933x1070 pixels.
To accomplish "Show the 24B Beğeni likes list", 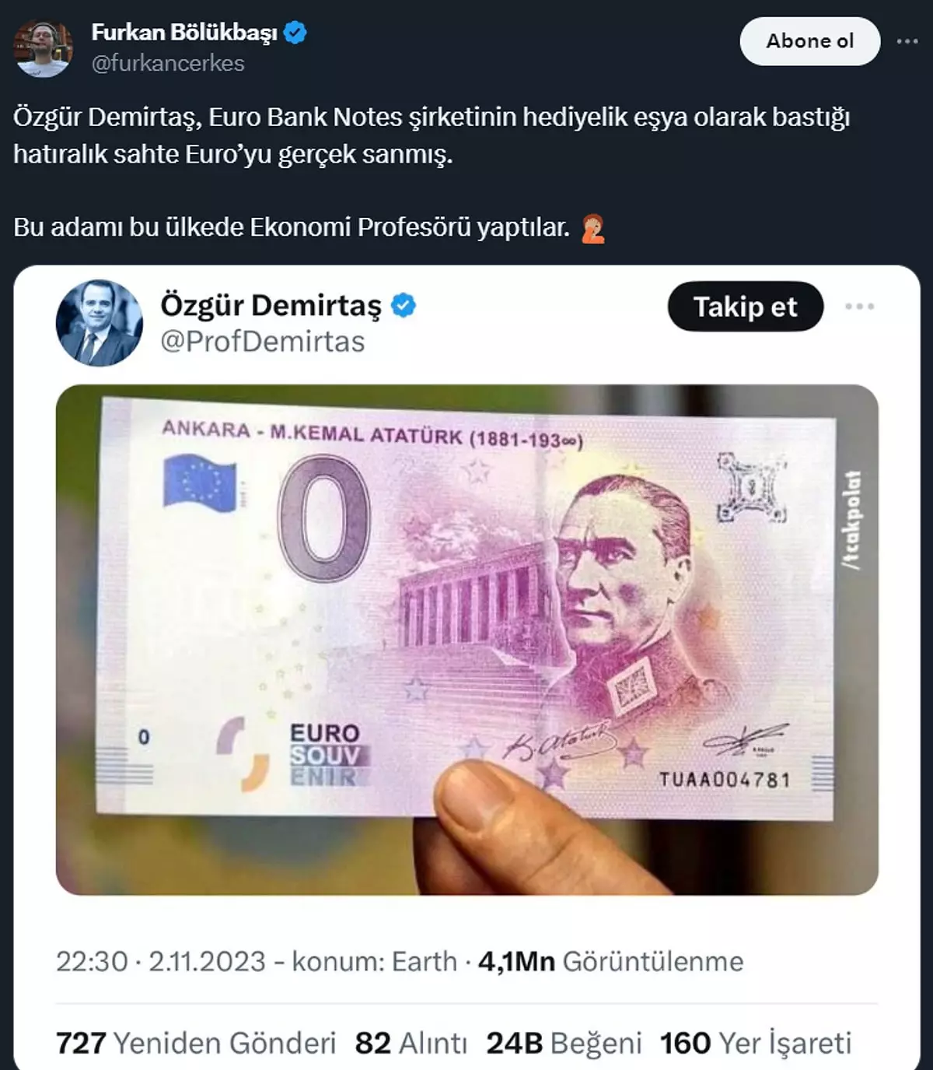I will (564, 1043).
